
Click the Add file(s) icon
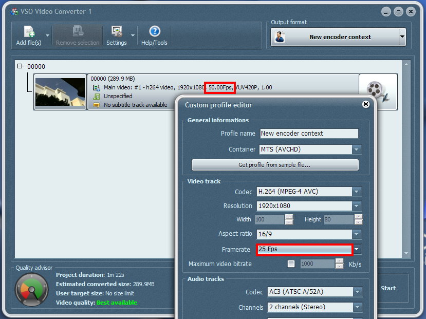coord(29,31)
